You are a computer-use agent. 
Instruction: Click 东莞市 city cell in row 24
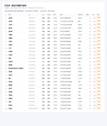point(55,95)
